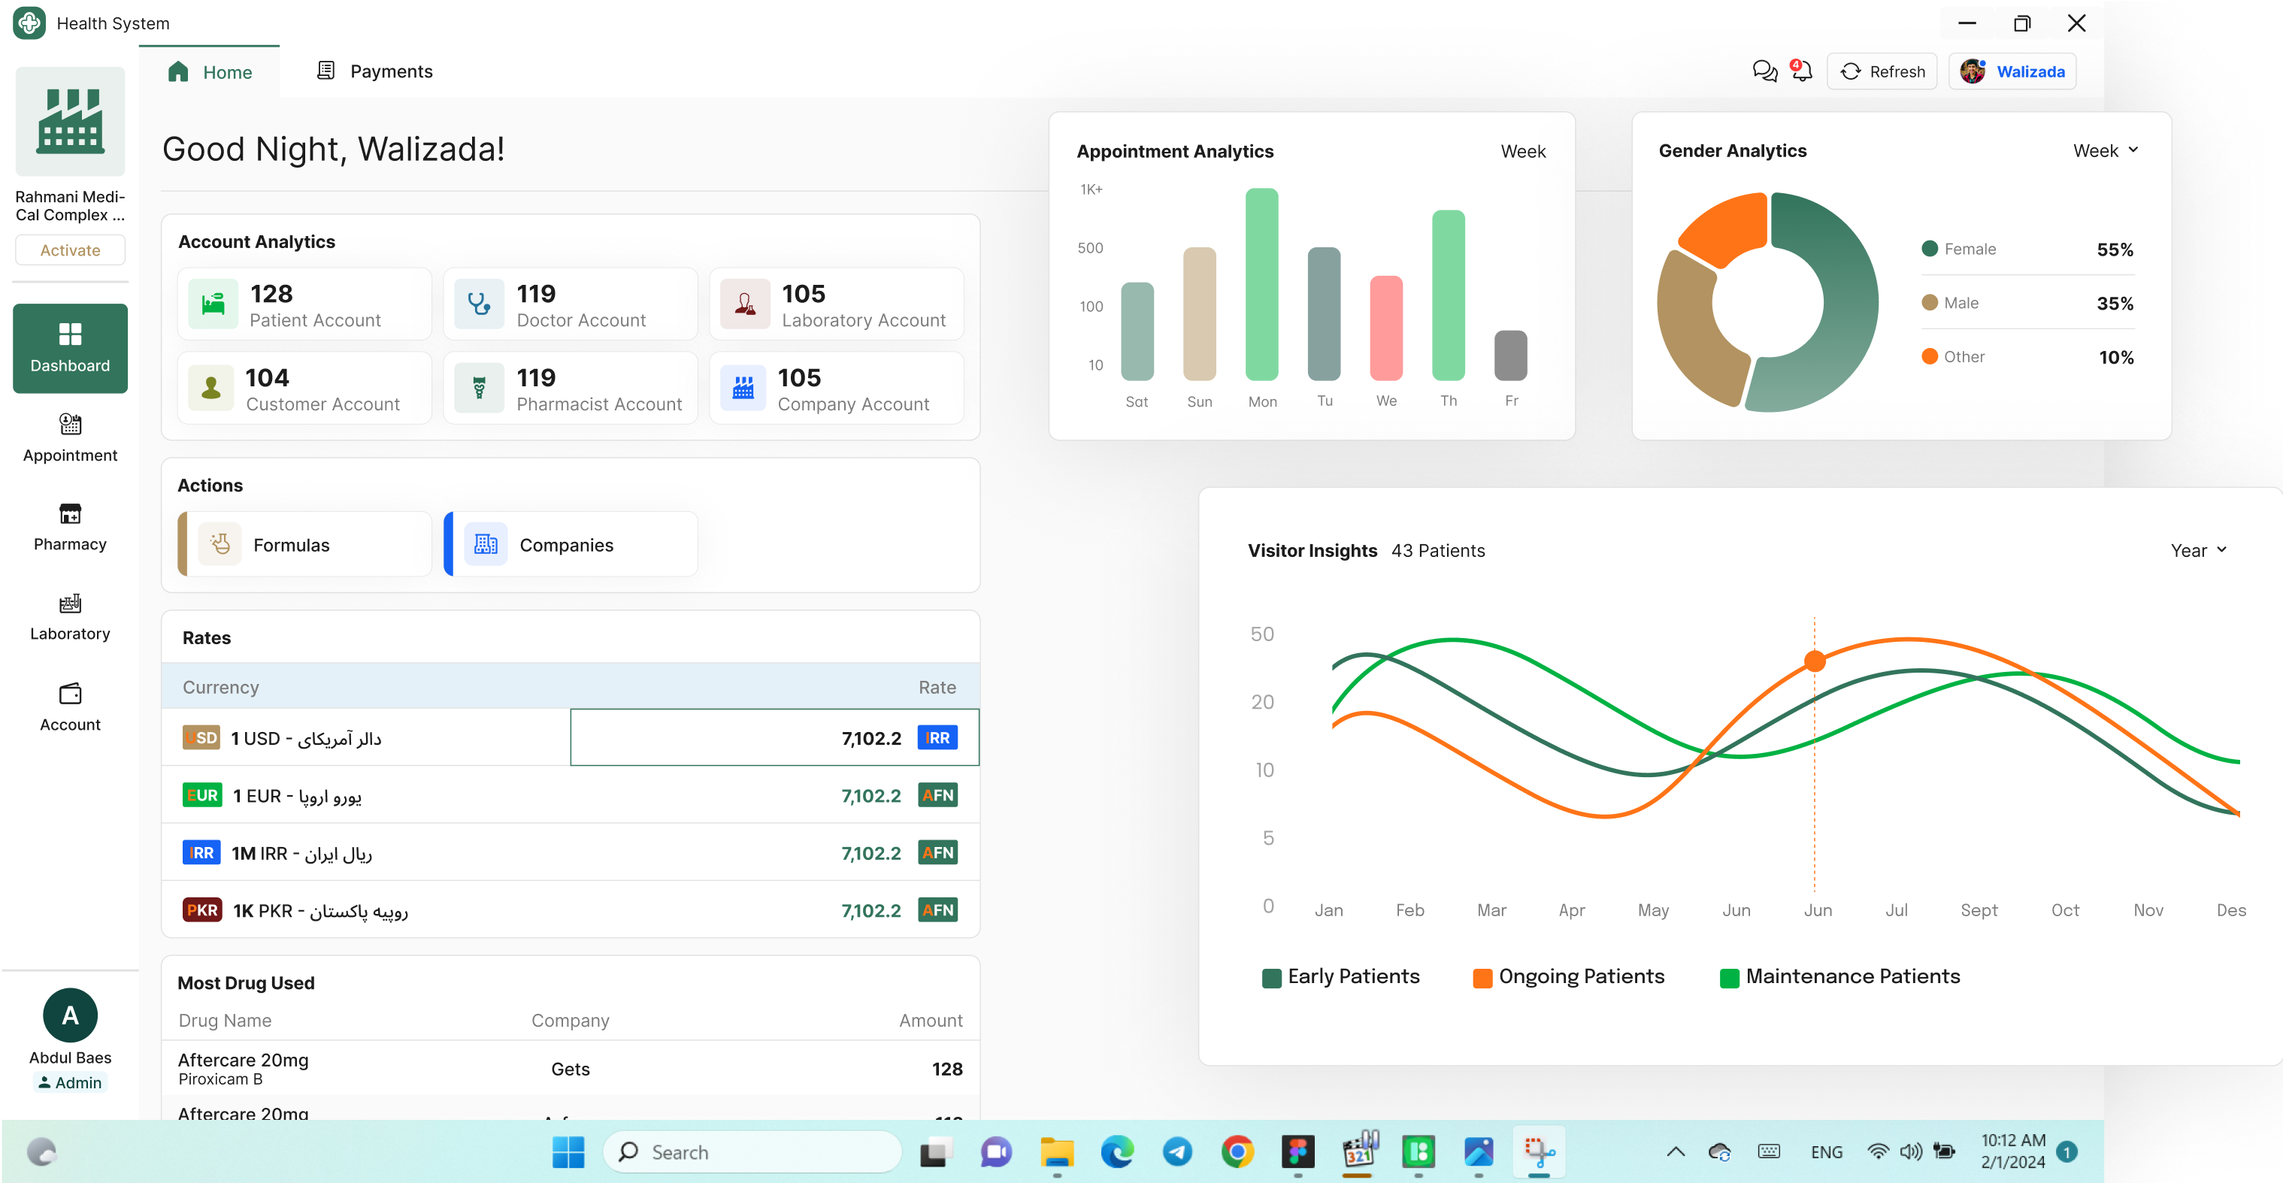
Task: Open the Account wallet icon
Action: click(x=70, y=694)
